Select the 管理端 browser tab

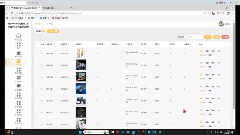pos(26,8)
